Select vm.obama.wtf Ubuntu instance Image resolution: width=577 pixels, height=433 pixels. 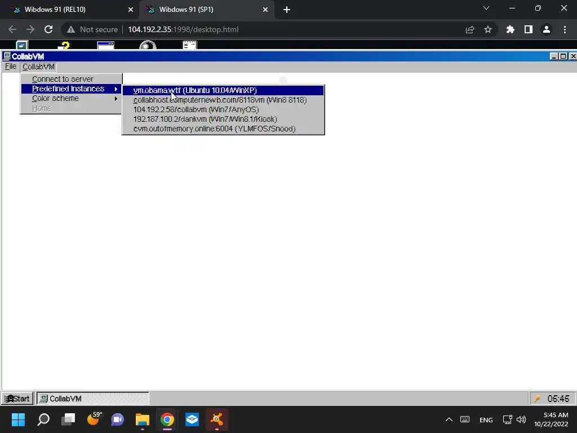[223, 90]
